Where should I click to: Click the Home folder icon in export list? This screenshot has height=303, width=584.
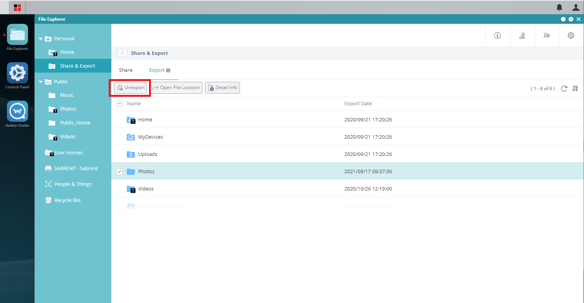131,120
